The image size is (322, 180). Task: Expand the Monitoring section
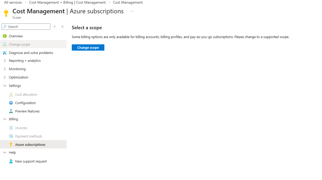(x=5, y=69)
